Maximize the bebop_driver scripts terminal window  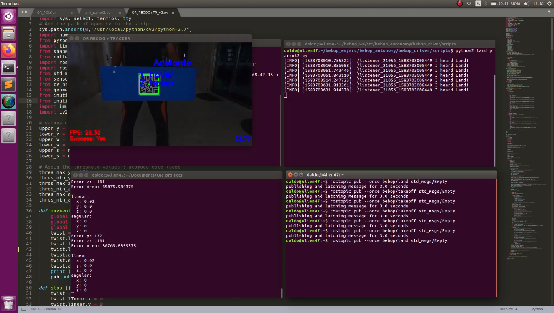pos(299,44)
